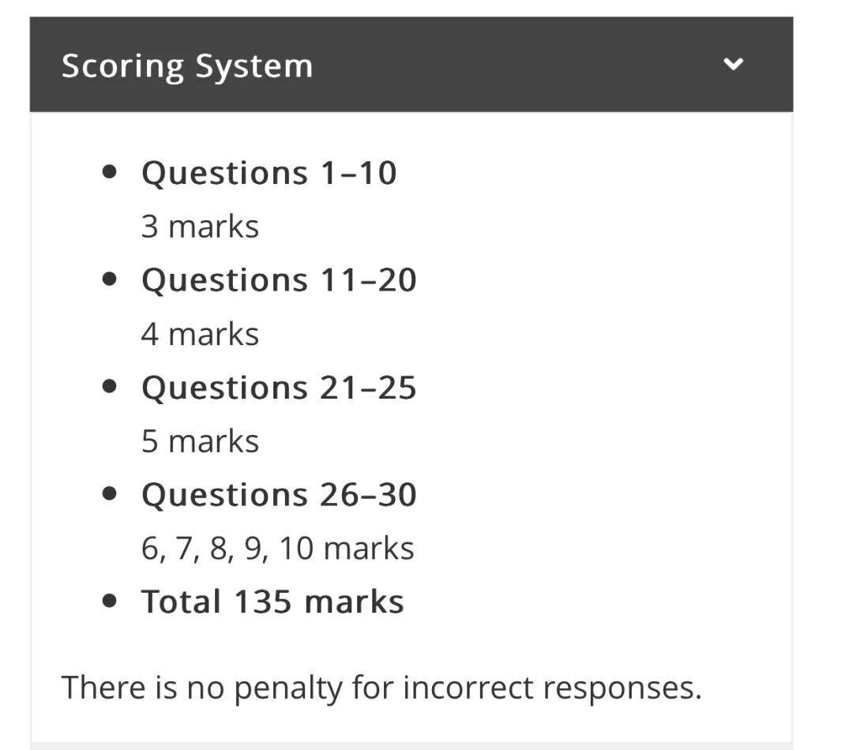
Task: Select the Questions 1–10 heading
Action: pyautogui.click(x=269, y=174)
